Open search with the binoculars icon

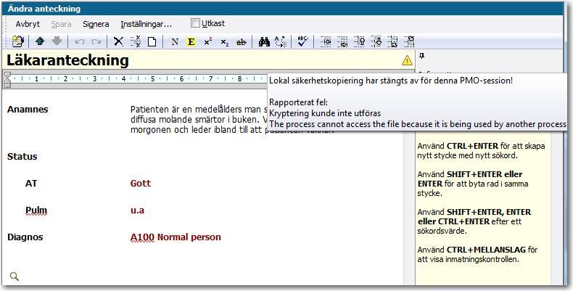click(264, 42)
